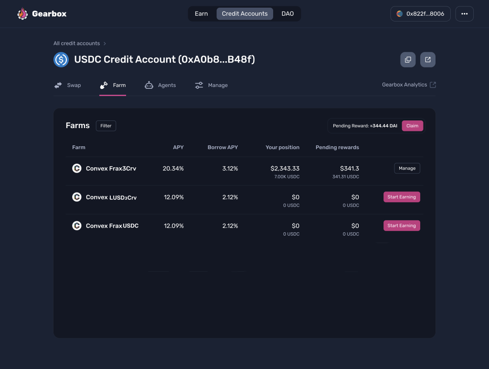The image size is (489, 369).
Task: Click the 341.31 USDC rewards amount
Action: 346,177
